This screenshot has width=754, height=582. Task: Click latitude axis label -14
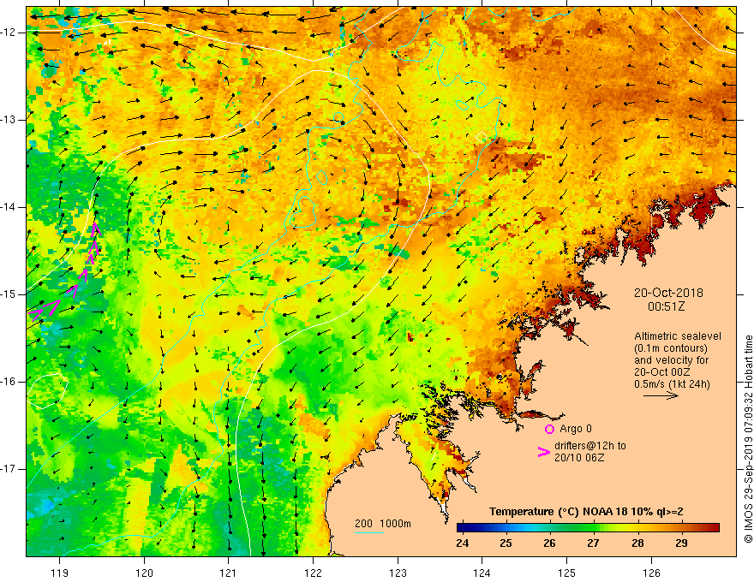[9, 207]
